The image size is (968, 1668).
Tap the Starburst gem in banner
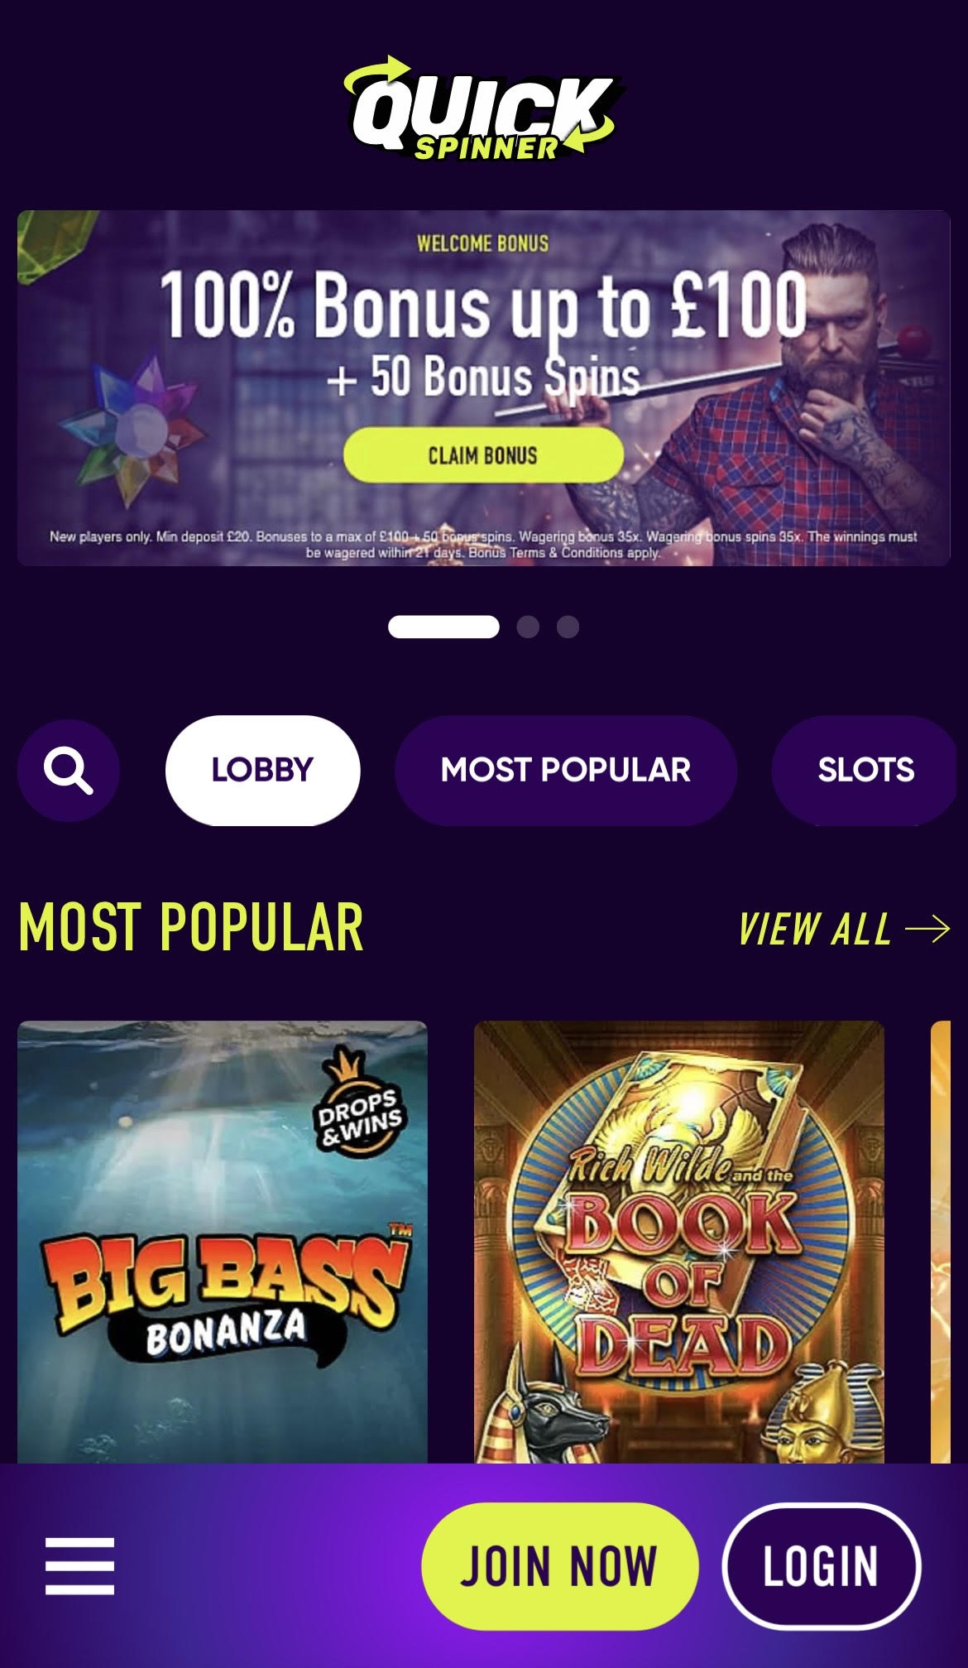[132, 429]
